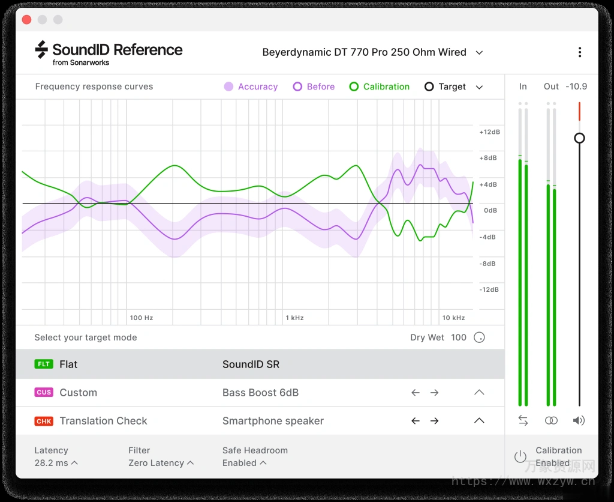Toggle the Before curve visibility
614x502 pixels.
click(297, 86)
